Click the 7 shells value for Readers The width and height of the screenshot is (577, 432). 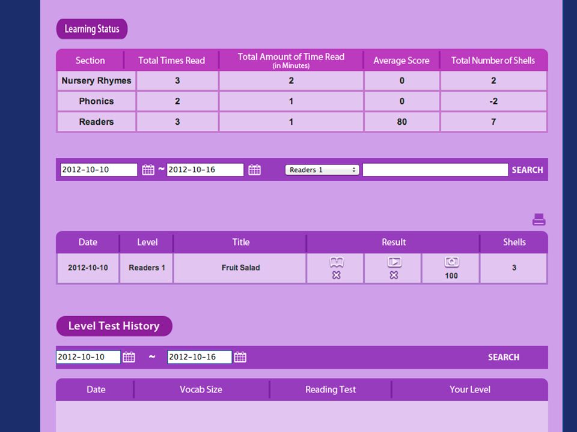coord(493,122)
